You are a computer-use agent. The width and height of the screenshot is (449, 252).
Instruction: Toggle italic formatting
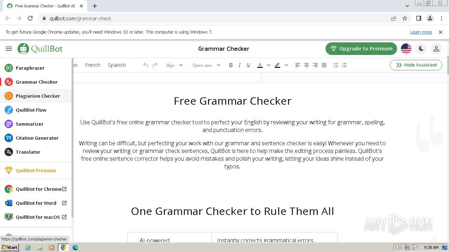click(239, 65)
